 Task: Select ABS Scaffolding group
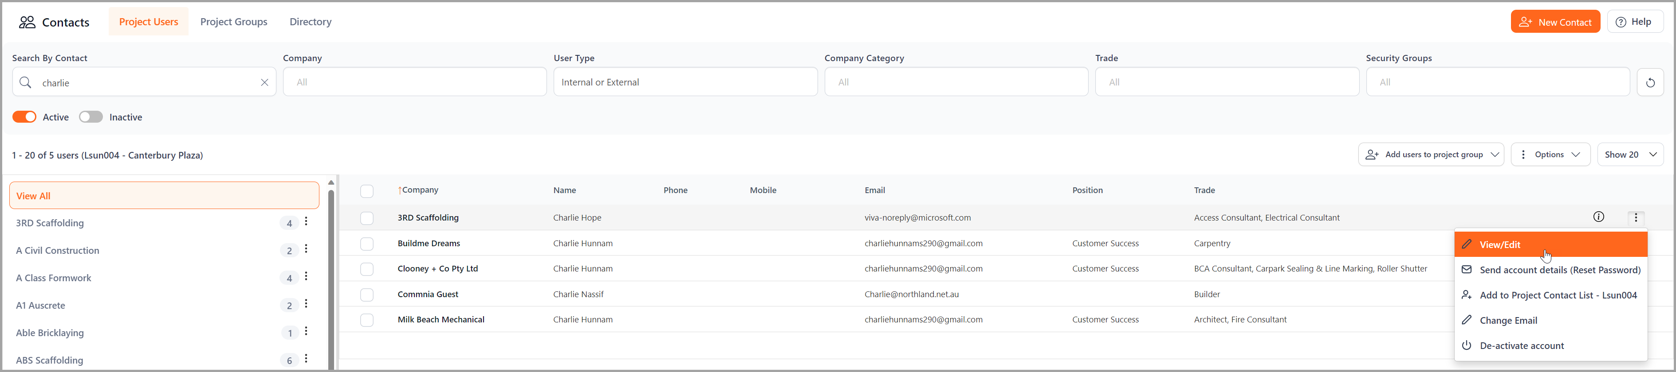49,360
